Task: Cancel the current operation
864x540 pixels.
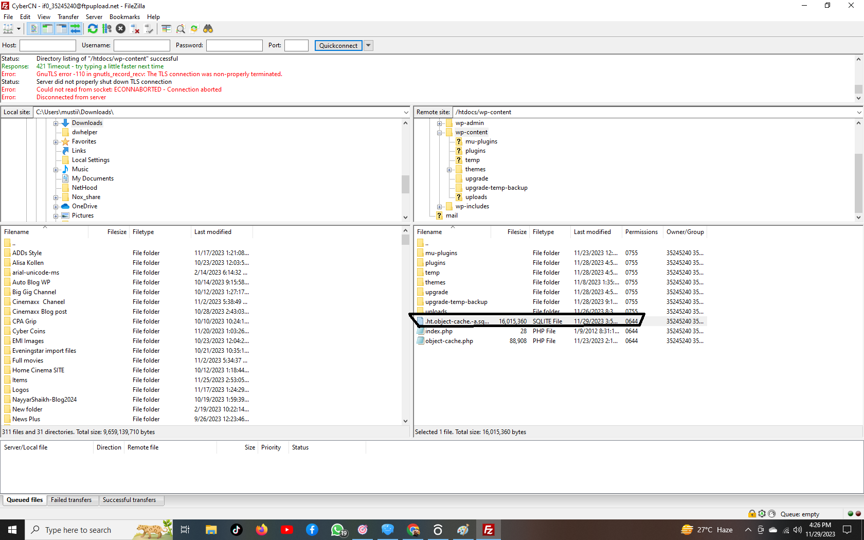Action: [x=120, y=29]
